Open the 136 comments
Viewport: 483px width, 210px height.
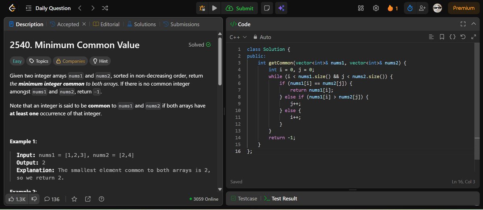click(x=52, y=199)
